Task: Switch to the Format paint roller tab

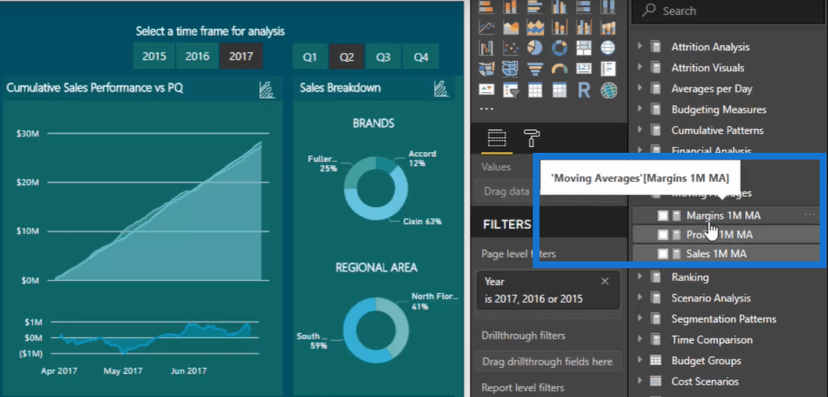Action: click(531, 139)
